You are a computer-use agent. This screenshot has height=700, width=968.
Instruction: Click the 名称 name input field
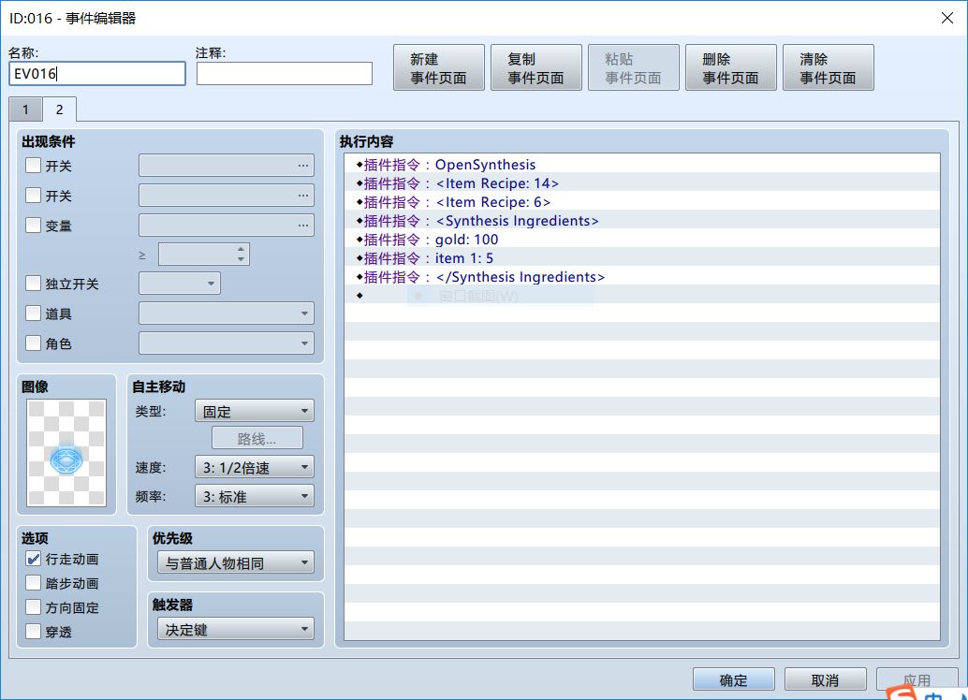(x=97, y=74)
